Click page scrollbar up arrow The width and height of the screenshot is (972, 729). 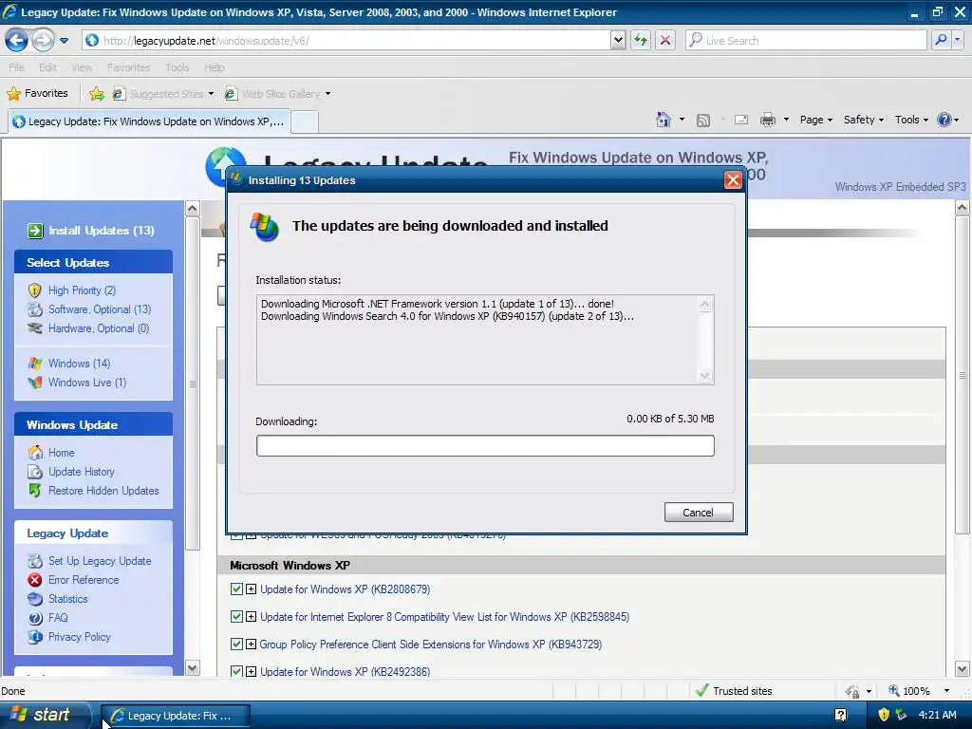tap(963, 208)
